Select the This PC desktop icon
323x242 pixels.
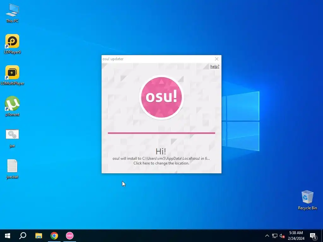[12, 13]
